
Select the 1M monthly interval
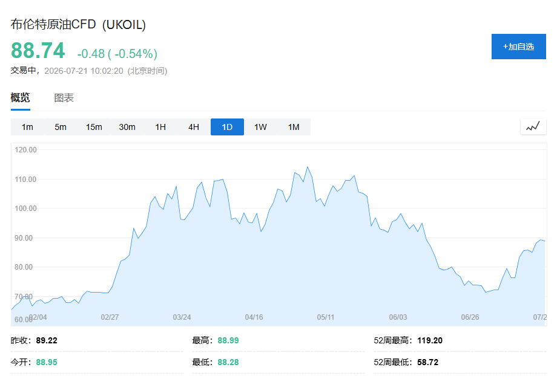tap(294, 127)
